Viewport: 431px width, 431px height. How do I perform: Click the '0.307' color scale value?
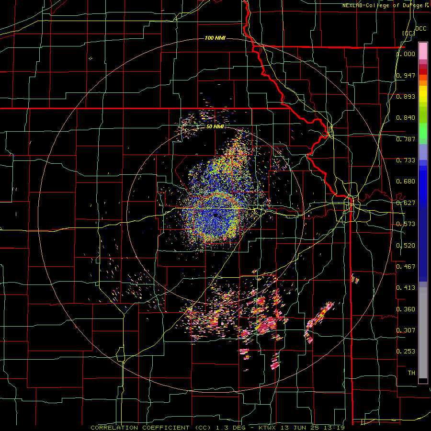pos(406,330)
